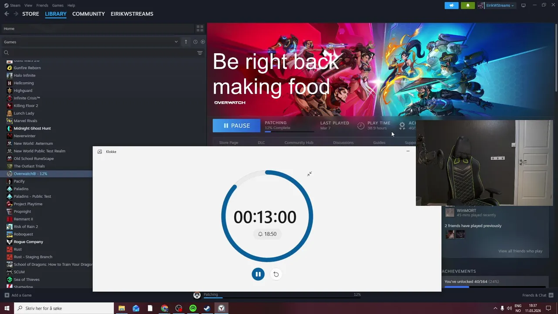Switch library to grid collections view
Image resolution: width=558 pixels, height=314 pixels.
tap(200, 28)
